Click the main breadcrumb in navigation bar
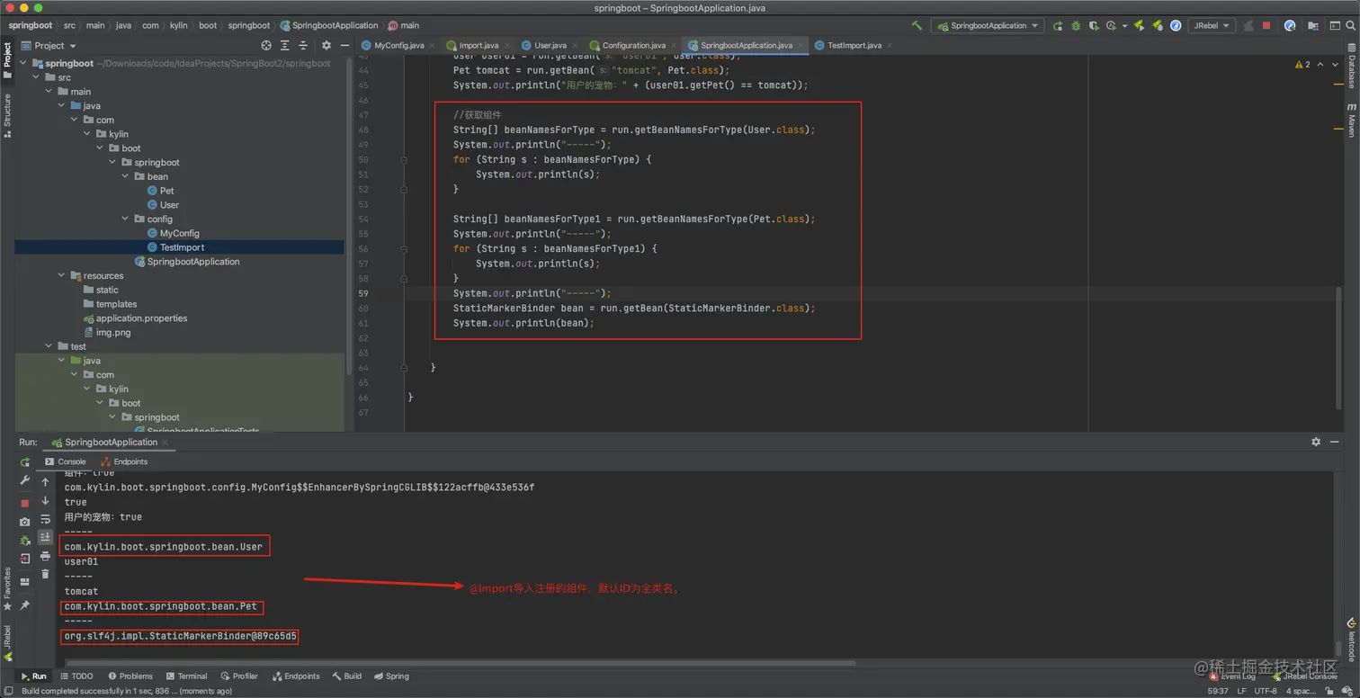Viewport: 1360px width, 698px height. coord(404,26)
